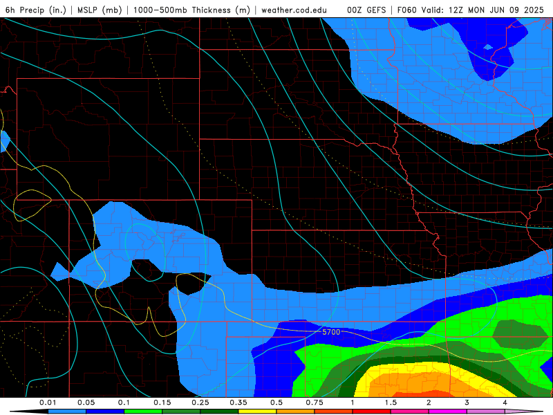This screenshot has width=553, height=415.
Task: Click the '4' legend value
Action: tap(505, 403)
